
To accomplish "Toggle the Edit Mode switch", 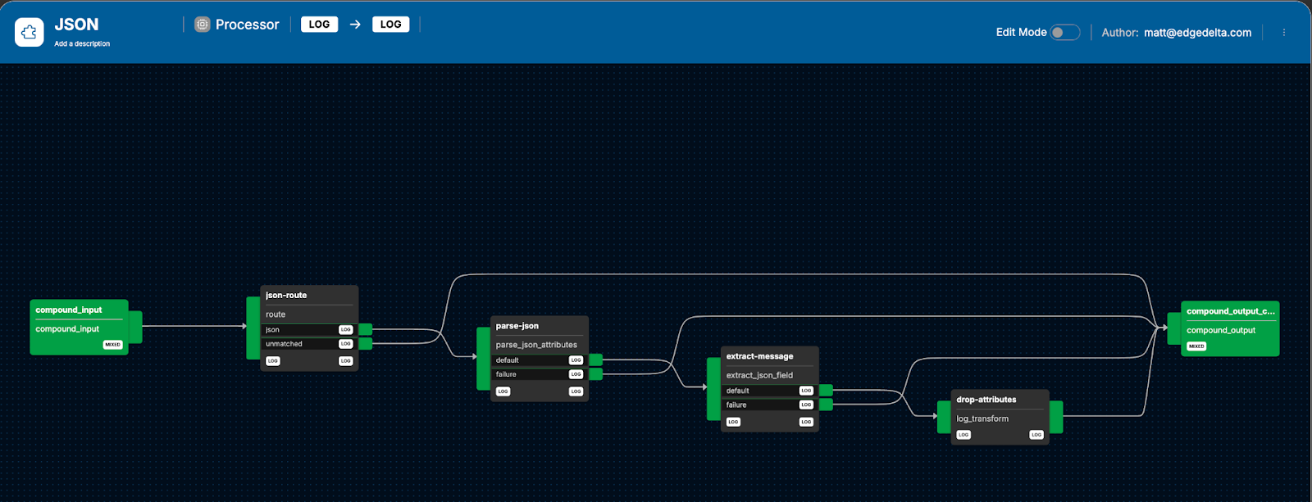I will pos(1064,33).
